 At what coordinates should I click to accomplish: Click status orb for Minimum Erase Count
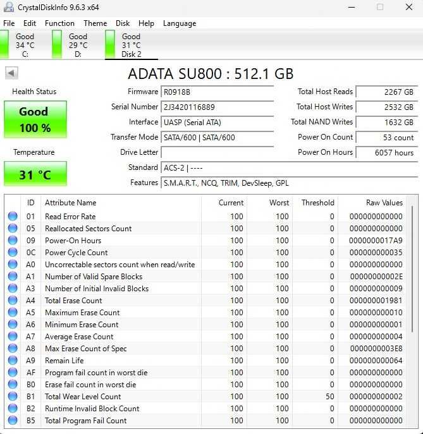13,324
